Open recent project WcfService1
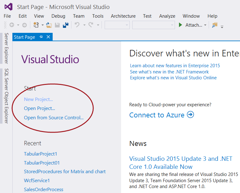240x193 pixels. [37, 181]
